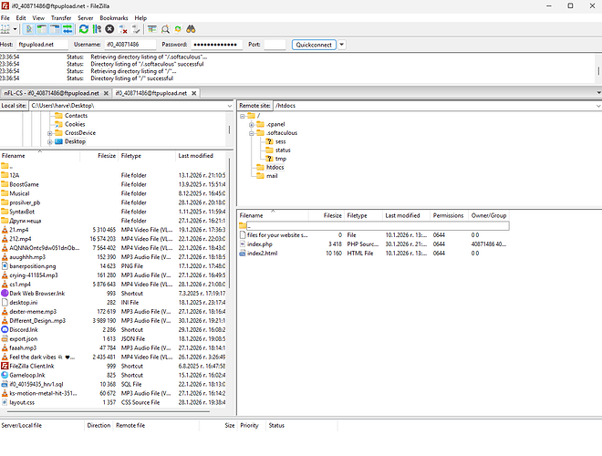The image size is (602, 456).
Task: Disconnect from the server icon
Action: [x=122, y=29]
